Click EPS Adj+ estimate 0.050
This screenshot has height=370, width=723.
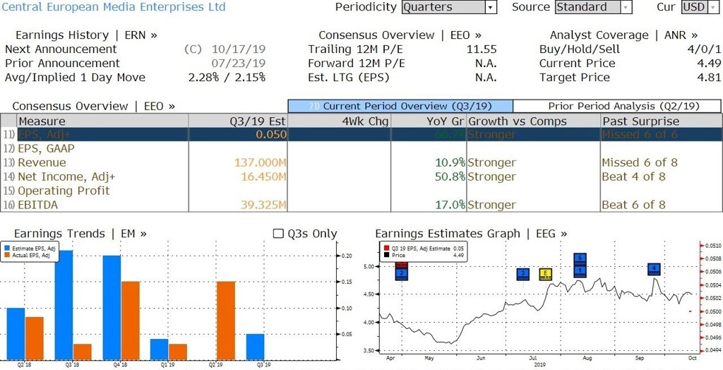[x=272, y=134]
